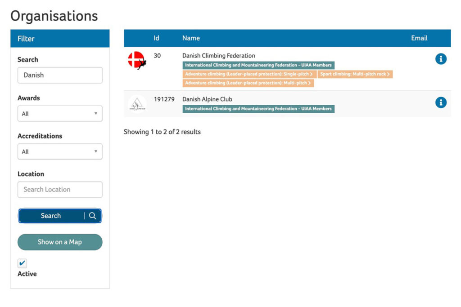Click Showing 1 to 2 of 2 results text
This screenshot has width=461, height=307.
tap(162, 132)
